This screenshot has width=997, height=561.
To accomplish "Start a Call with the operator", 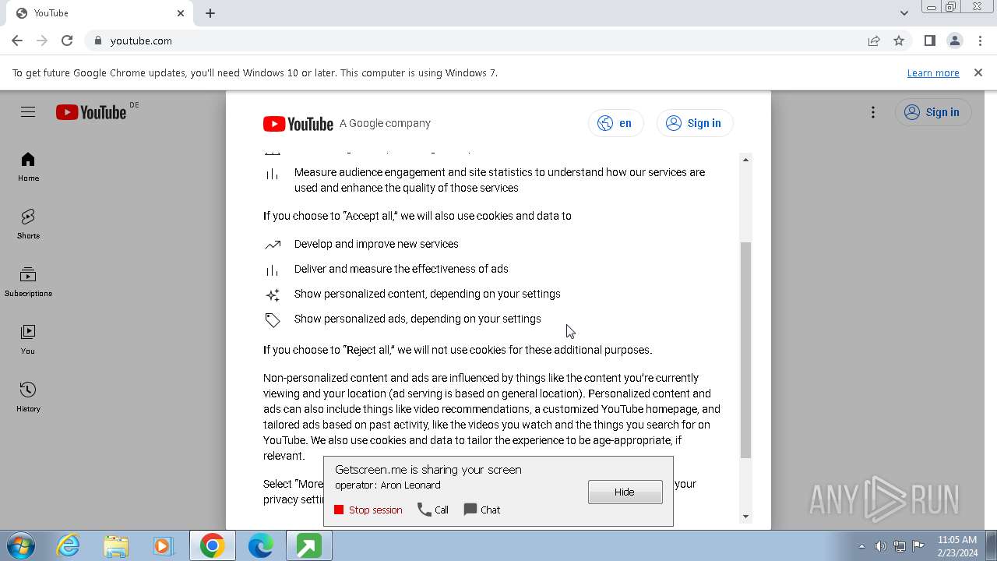I will pos(433,510).
